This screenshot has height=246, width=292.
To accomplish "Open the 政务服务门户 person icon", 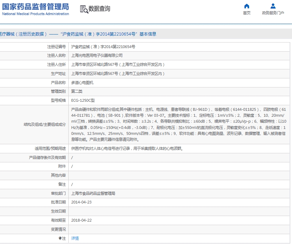I will 273,6.
